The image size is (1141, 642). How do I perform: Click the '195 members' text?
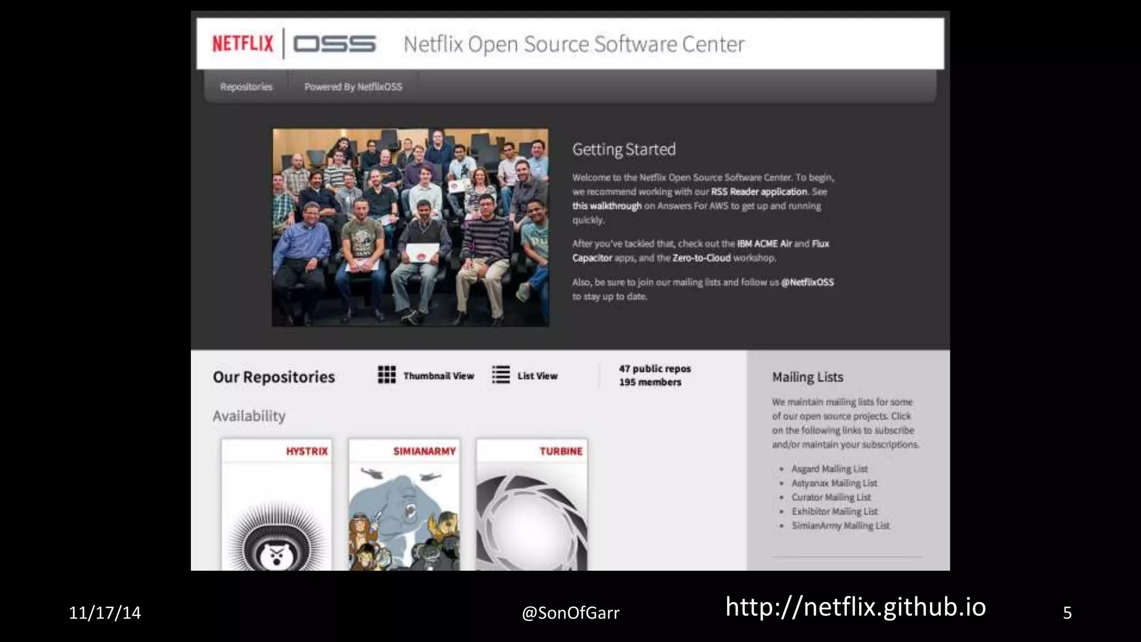click(650, 382)
